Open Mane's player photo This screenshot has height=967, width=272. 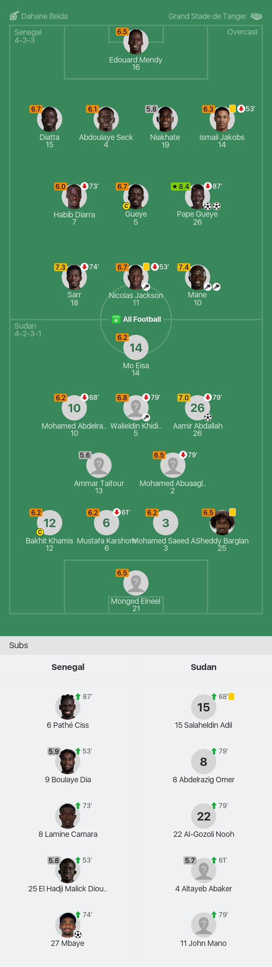pyautogui.click(x=197, y=278)
